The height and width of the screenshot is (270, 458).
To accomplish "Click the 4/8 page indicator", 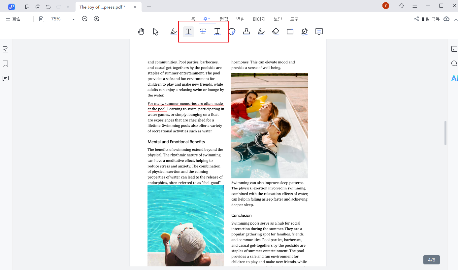I will (432, 260).
